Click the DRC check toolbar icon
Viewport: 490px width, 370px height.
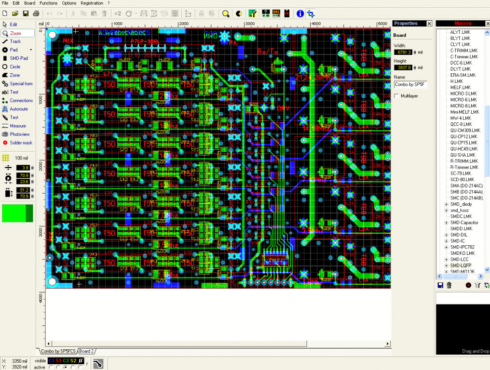point(277,13)
